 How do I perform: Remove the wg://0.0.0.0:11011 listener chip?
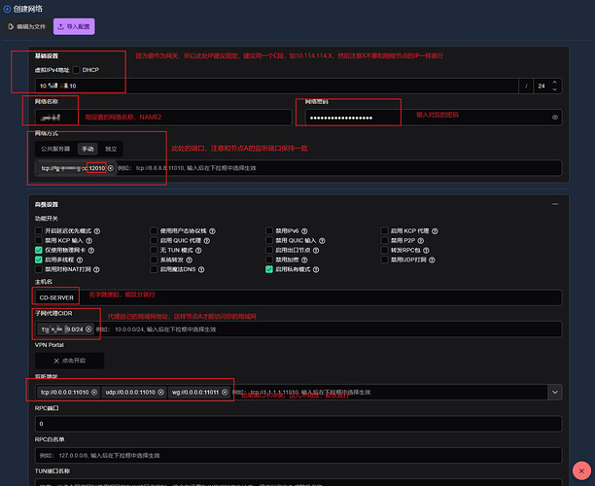pyautogui.click(x=225, y=392)
